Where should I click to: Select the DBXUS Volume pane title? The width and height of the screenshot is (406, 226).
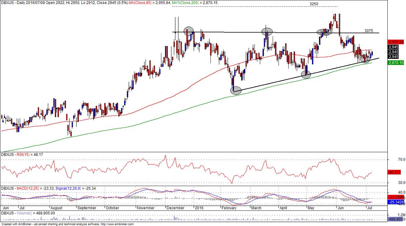pos(28,213)
